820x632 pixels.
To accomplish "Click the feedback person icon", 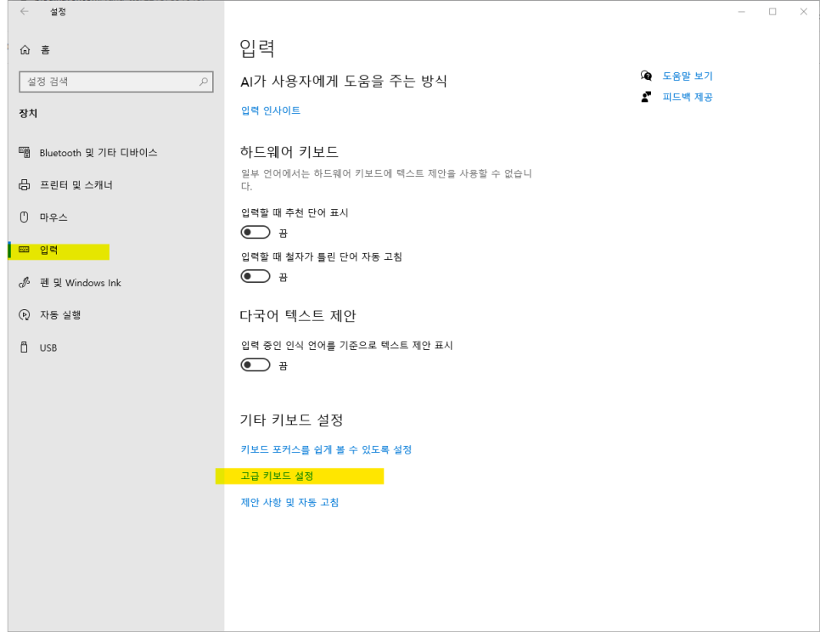I will click(646, 97).
